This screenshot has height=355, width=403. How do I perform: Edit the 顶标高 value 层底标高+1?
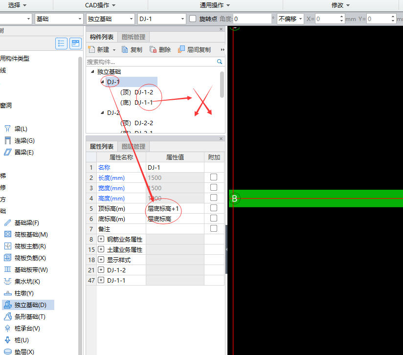coord(175,208)
